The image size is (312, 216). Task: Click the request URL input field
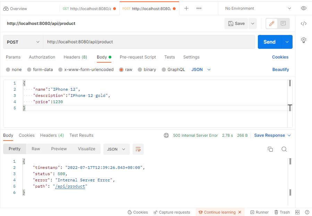tap(149, 42)
